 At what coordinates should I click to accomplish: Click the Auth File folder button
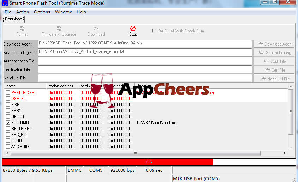(x=275, y=61)
